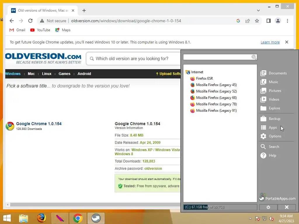The width and height of the screenshot is (299, 224).
Task: Open Help in the PortableApps menu
Action: (268, 155)
